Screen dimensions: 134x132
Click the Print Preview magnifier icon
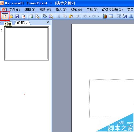[x=37, y=16]
